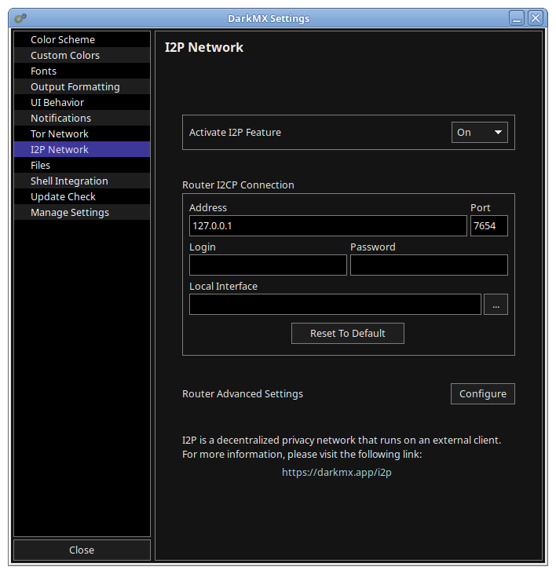Go to the Fonts settings
Screen dimensions: 556x574
pos(82,71)
